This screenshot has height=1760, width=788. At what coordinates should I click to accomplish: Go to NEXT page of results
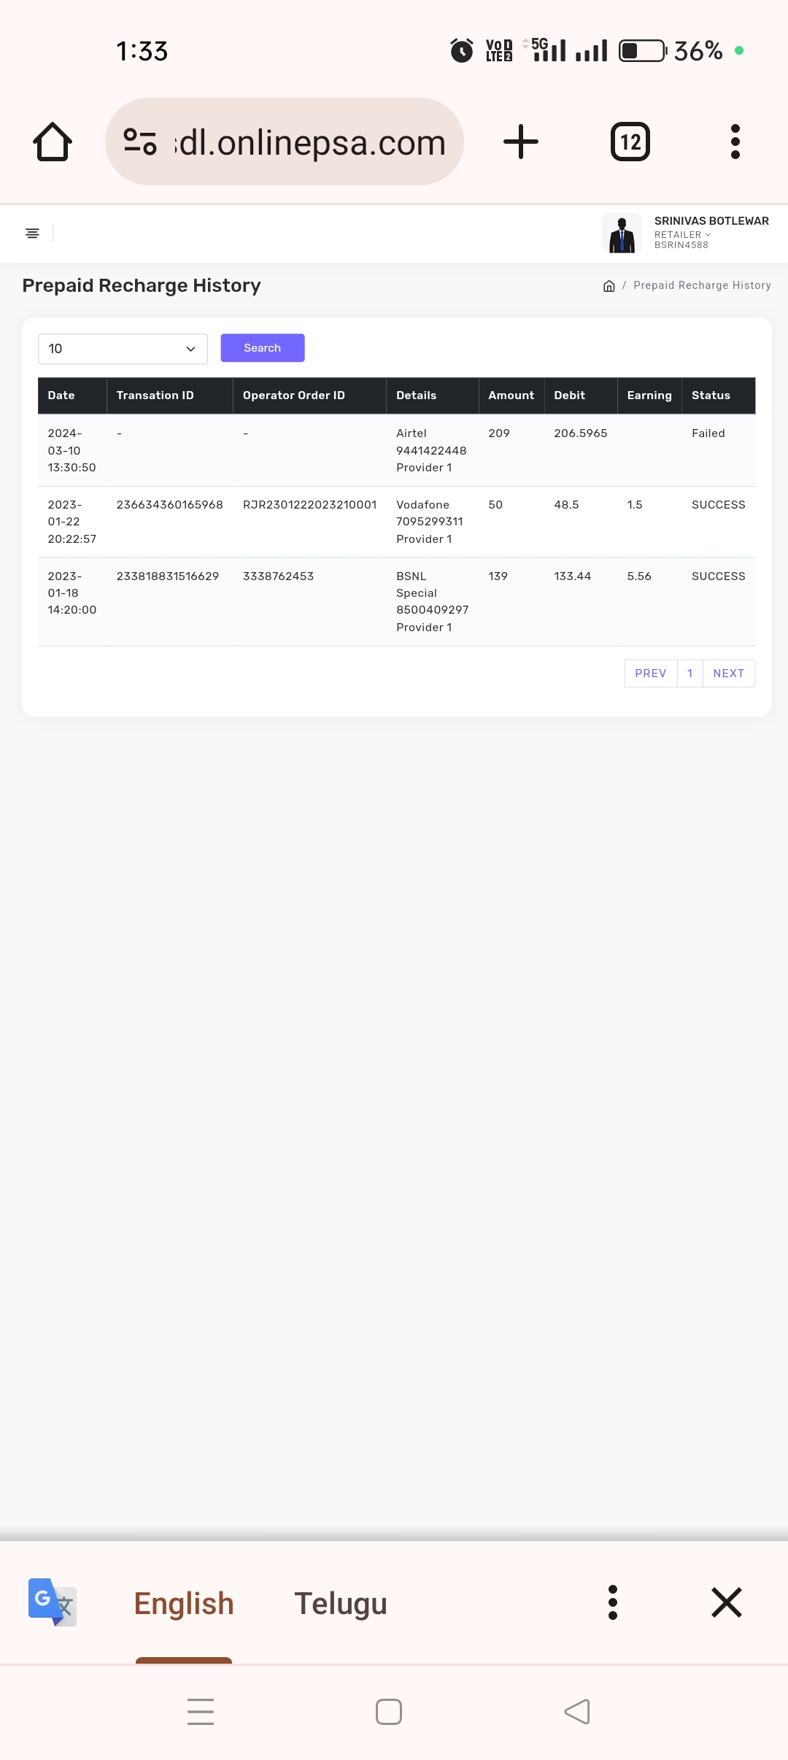pos(728,673)
